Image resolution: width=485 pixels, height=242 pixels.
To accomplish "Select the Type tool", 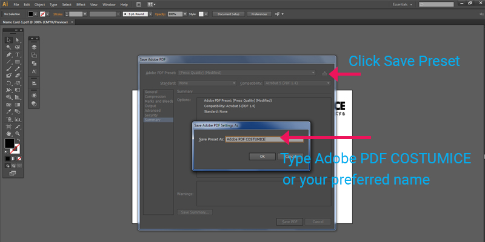I will coord(18,54).
